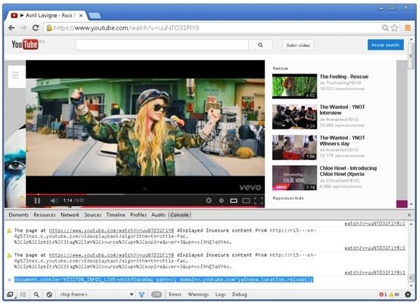Click the watch later clock icon

click(x=222, y=200)
